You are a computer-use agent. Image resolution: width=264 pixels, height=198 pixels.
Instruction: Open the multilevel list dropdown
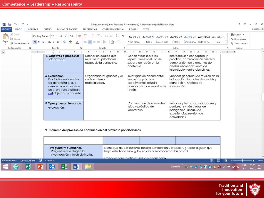pyautogui.click(x=102, y=36)
